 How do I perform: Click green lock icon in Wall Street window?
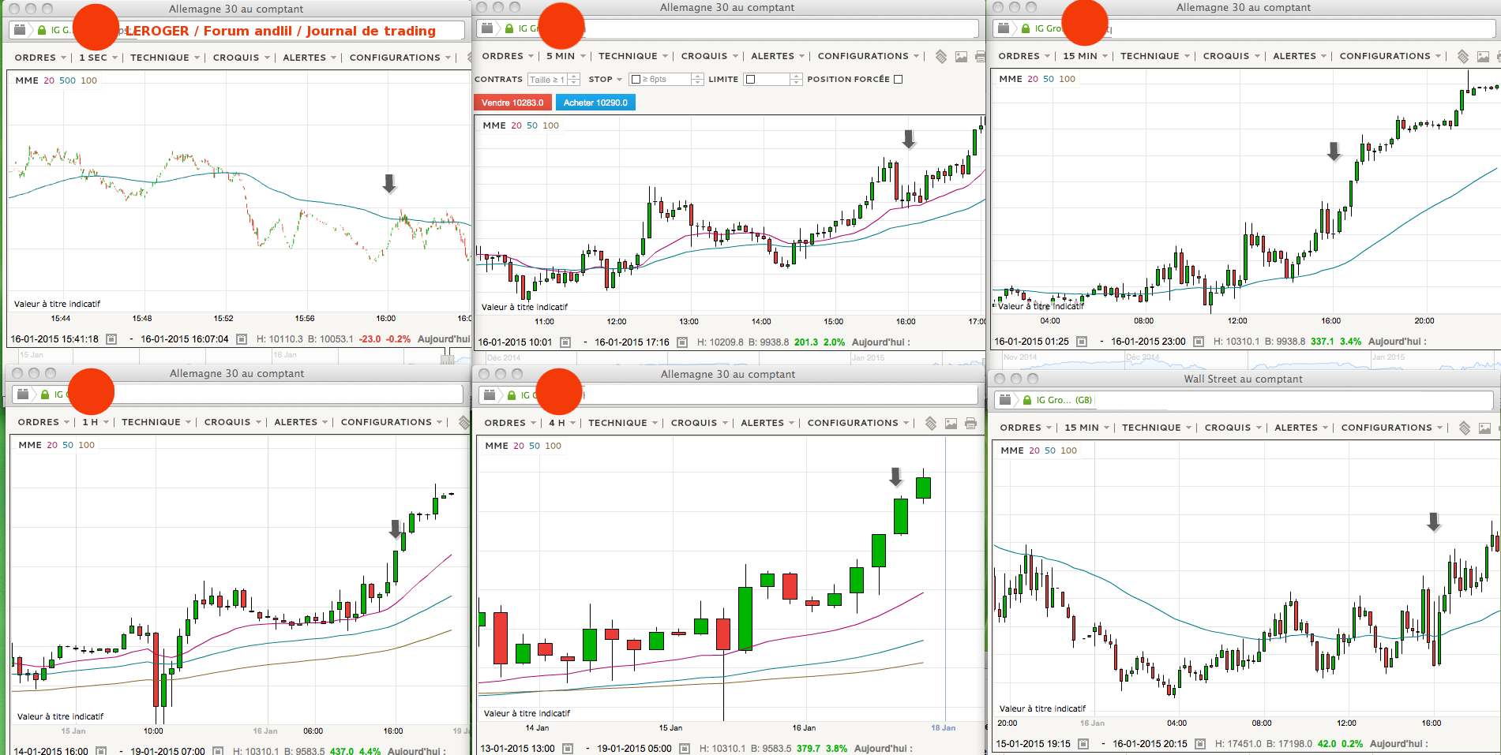point(1026,400)
